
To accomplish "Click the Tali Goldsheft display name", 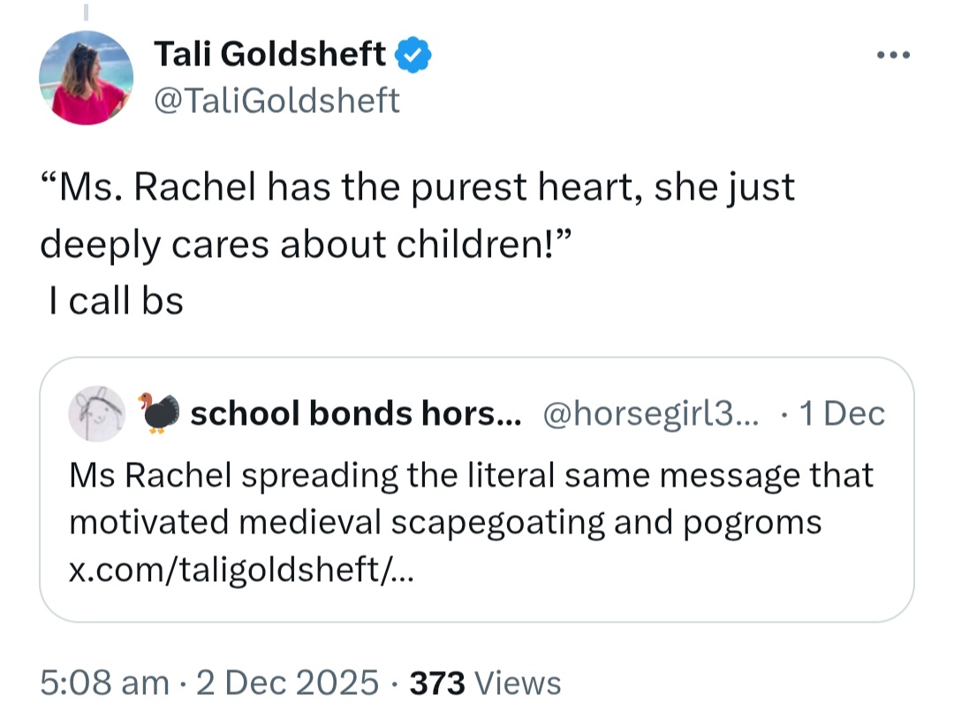I will pyautogui.click(x=269, y=54).
